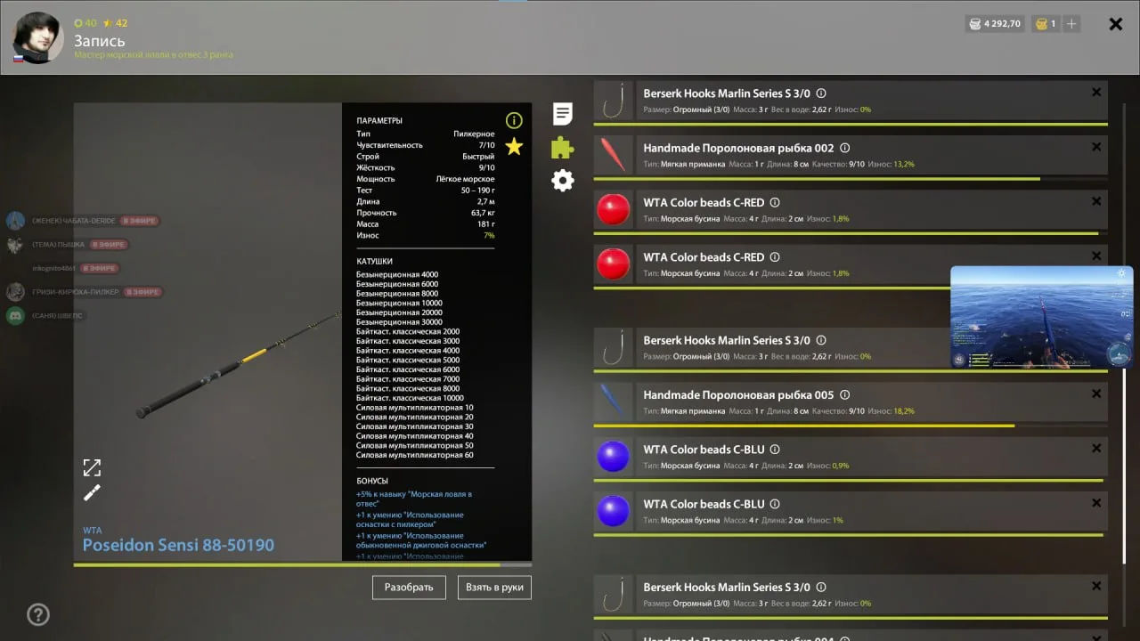Viewport: 1140px width, 641px height.
Task: Open the silver coins balance 4 292,70
Action: [x=995, y=24]
